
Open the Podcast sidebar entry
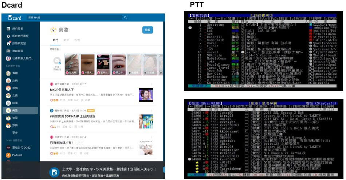coord(14,155)
